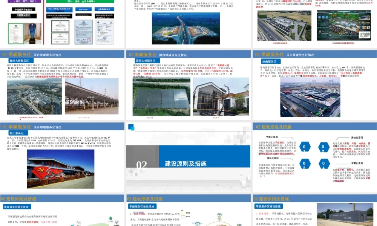Screen dimensions: 377x226
Task: Click the blue "净零碳建筑认证" ribbon
Action: [x=104, y=9]
